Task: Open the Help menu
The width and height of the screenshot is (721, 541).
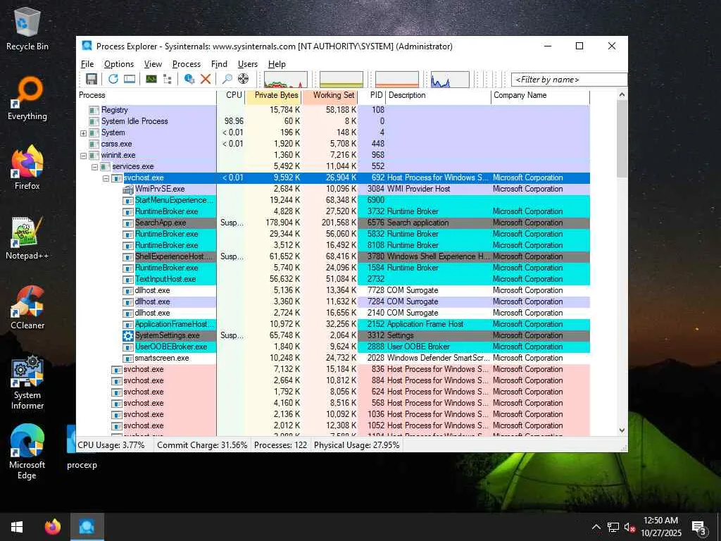Action: [276, 64]
